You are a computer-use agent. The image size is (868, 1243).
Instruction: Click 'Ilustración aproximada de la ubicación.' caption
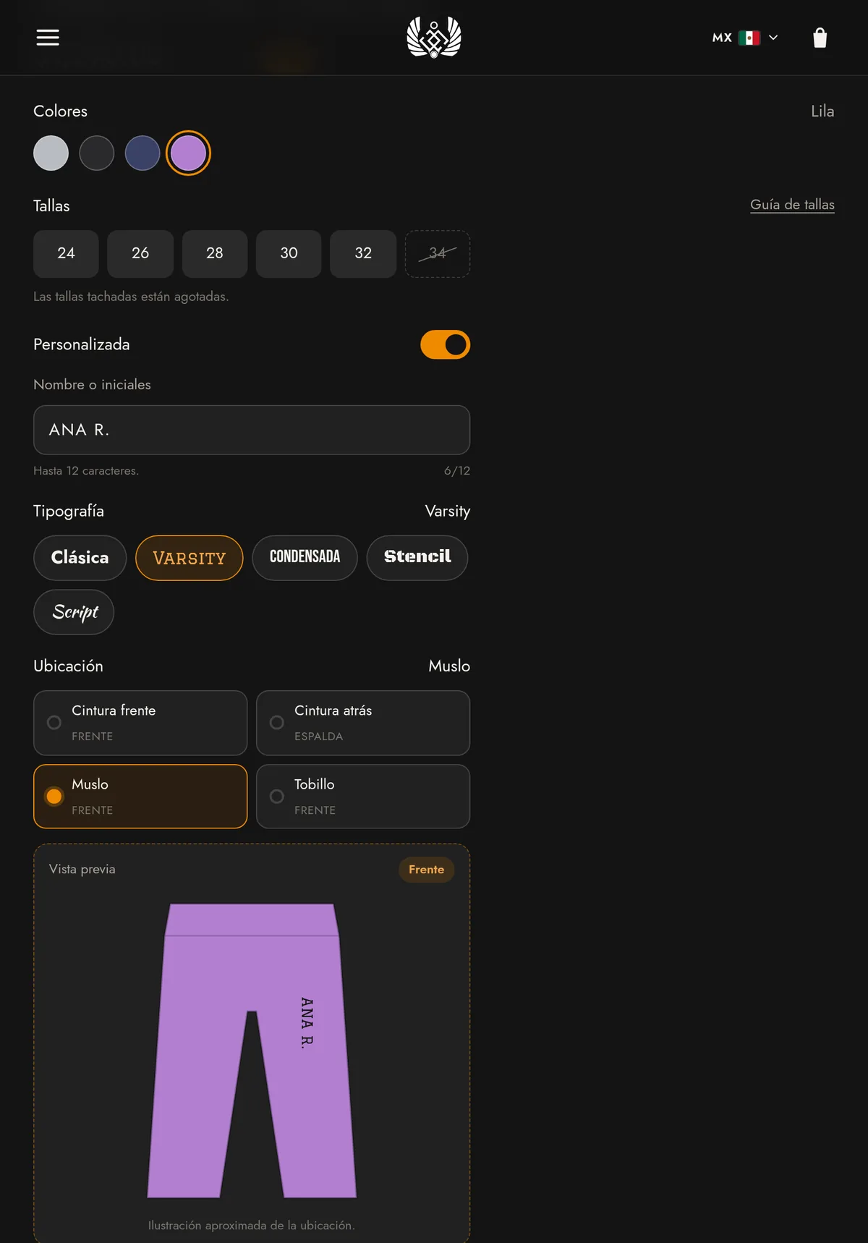click(252, 1226)
